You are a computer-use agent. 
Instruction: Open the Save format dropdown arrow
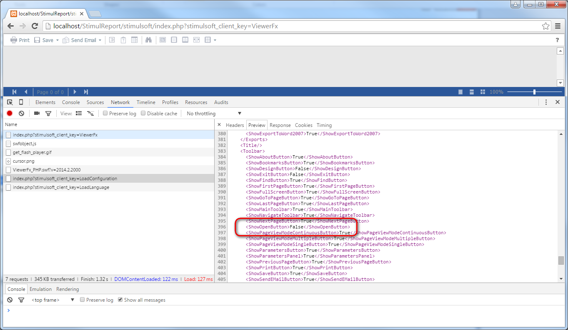57,40
